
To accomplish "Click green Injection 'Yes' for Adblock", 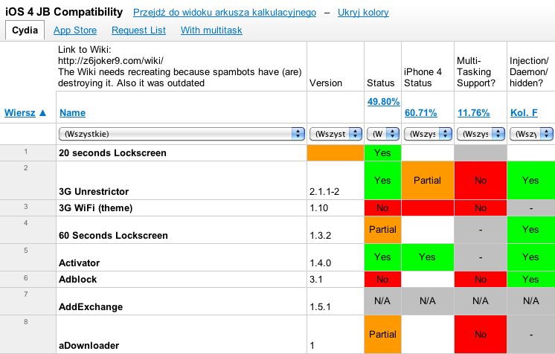I will 531,280.
